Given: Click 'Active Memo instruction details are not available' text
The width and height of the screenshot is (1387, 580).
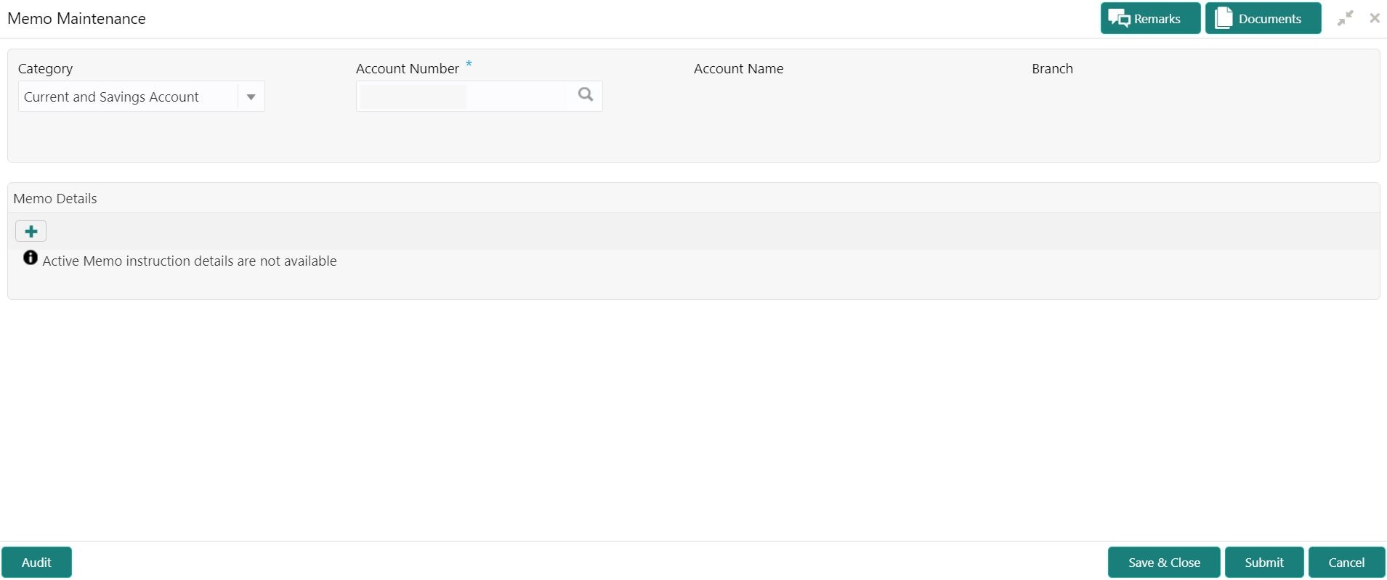Looking at the screenshot, I should pyautogui.click(x=190, y=261).
